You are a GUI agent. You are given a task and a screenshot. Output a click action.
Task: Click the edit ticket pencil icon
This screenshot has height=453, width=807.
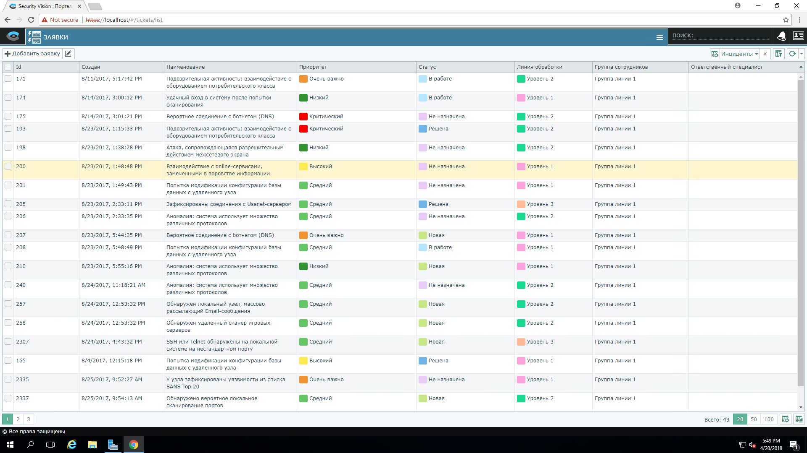69,54
